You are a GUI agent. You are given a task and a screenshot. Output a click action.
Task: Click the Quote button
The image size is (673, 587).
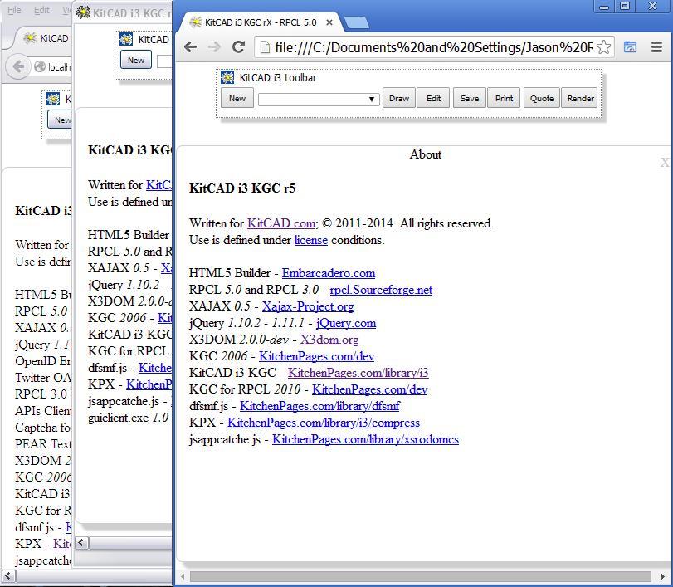coord(542,98)
